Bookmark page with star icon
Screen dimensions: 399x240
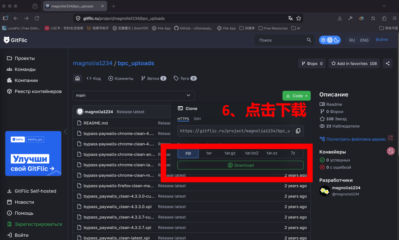(299, 18)
